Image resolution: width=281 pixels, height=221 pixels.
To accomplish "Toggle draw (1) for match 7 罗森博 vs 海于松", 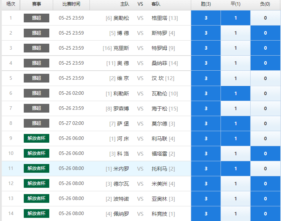I will click(236, 108).
